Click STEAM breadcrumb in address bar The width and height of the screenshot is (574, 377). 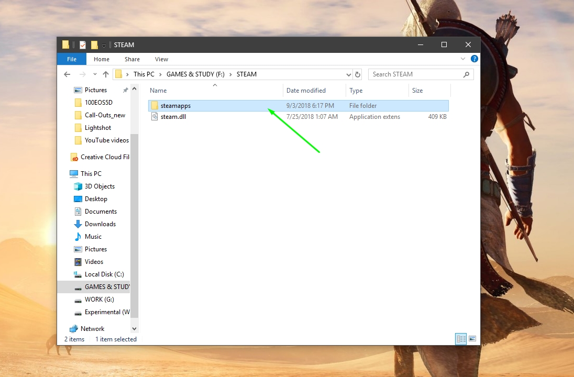(x=246, y=74)
